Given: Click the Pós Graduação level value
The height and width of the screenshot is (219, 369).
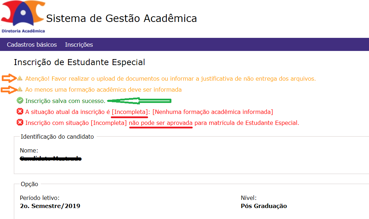Looking at the screenshot, I should coord(264,206).
